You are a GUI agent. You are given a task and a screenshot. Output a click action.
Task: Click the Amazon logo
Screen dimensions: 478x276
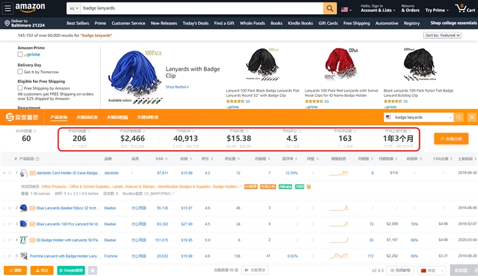tap(30, 8)
